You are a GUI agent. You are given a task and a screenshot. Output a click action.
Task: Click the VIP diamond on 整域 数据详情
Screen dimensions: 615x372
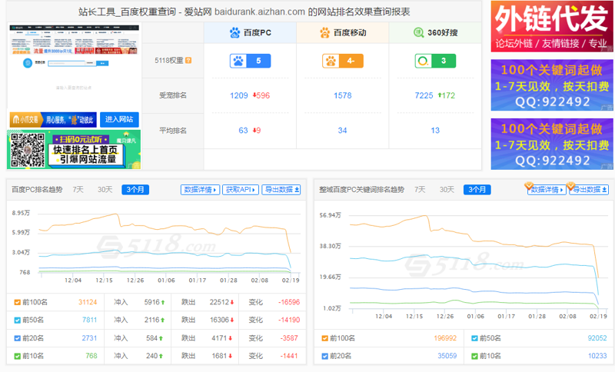click(x=528, y=185)
